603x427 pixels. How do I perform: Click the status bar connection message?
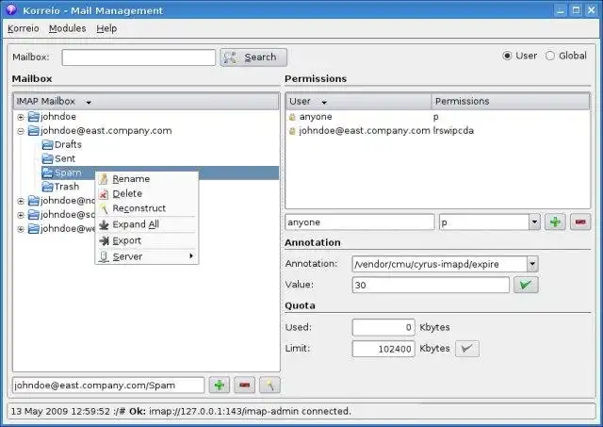click(181, 411)
